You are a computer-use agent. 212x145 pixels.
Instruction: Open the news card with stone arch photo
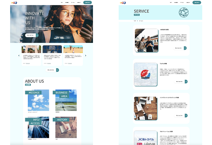pos(31,55)
